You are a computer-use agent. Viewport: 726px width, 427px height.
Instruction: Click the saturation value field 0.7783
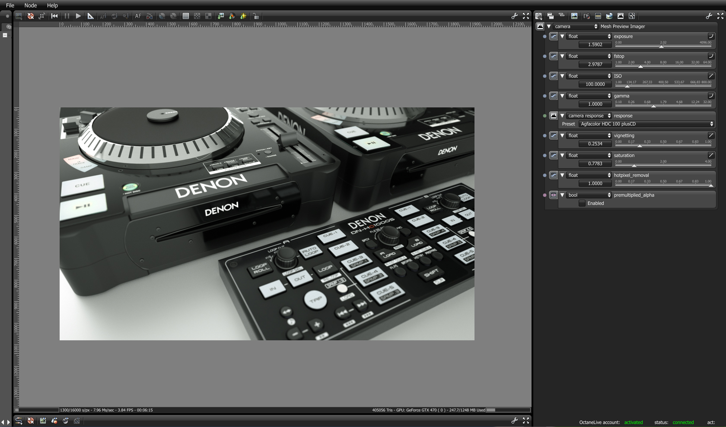click(595, 163)
